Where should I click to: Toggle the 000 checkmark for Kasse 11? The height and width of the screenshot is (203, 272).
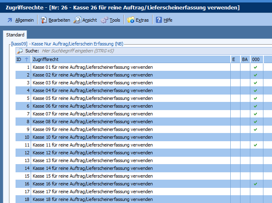point(256,145)
